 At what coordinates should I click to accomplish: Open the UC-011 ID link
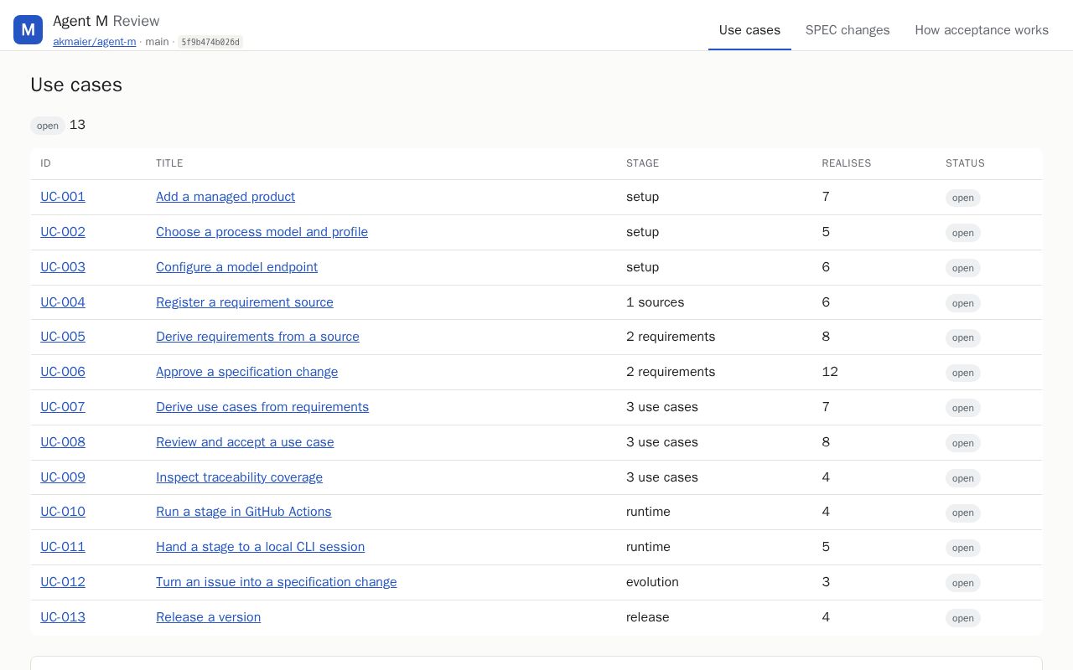click(x=63, y=547)
